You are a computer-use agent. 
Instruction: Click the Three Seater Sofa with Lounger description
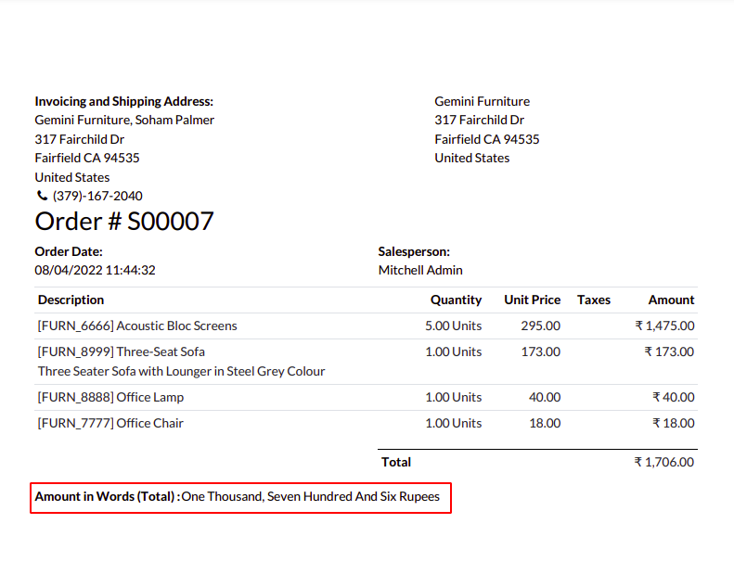181,372
